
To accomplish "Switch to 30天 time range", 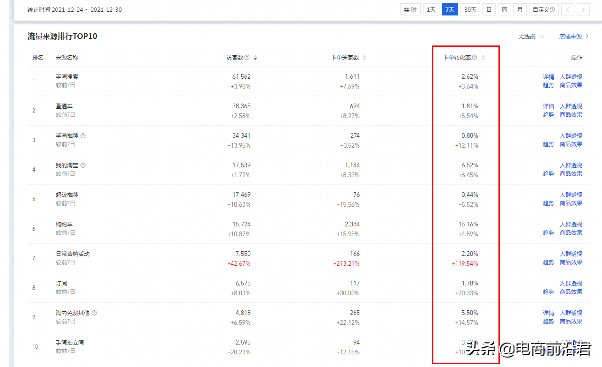I will tap(470, 9).
